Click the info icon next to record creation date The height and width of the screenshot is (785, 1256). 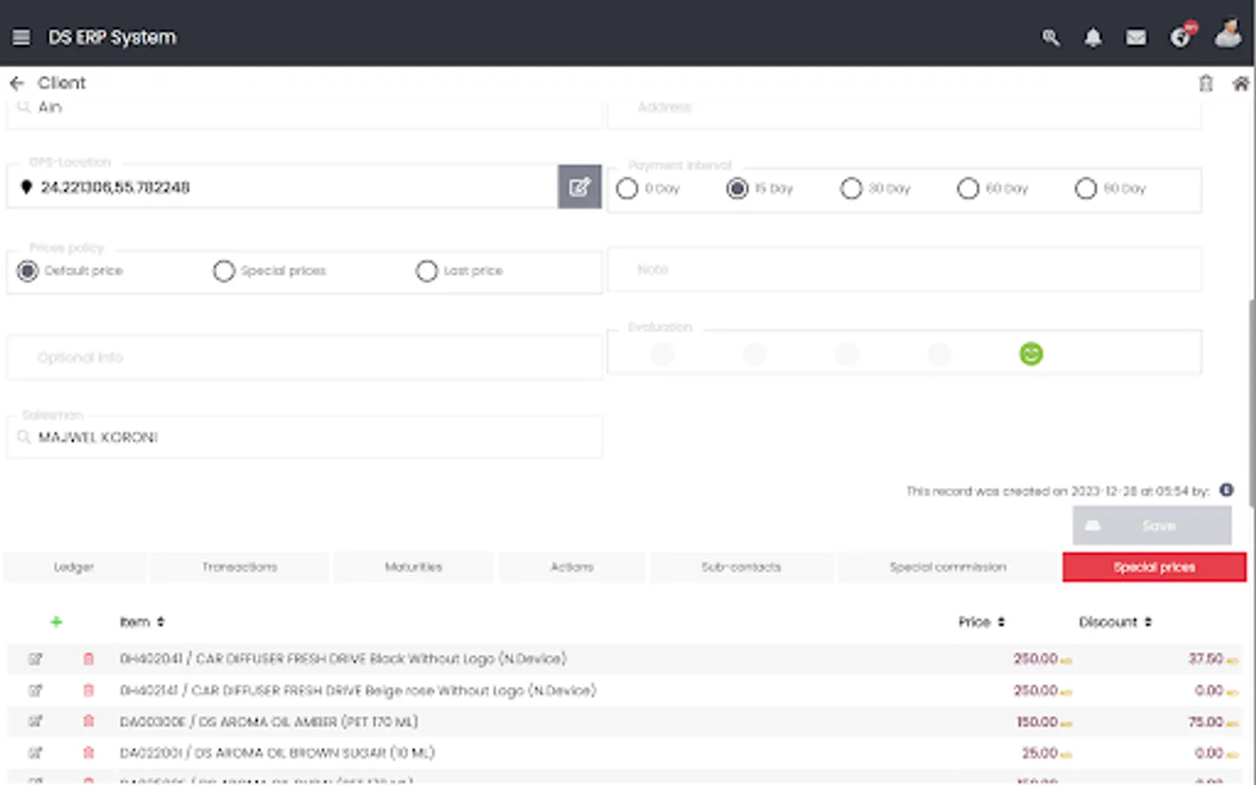click(1225, 490)
